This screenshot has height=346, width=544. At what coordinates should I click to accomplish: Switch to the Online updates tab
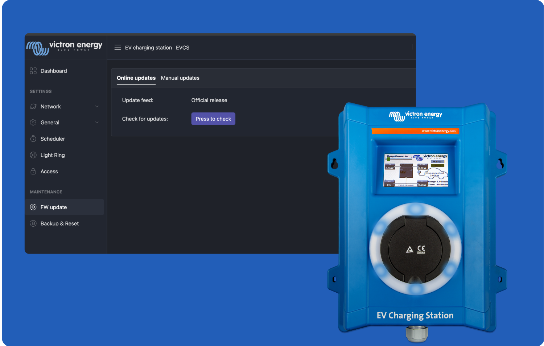136,78
